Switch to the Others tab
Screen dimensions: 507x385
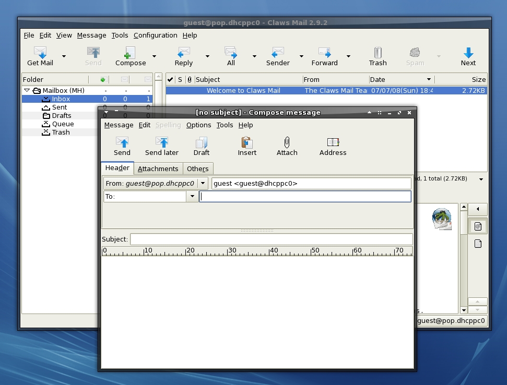tap(197, 169)
